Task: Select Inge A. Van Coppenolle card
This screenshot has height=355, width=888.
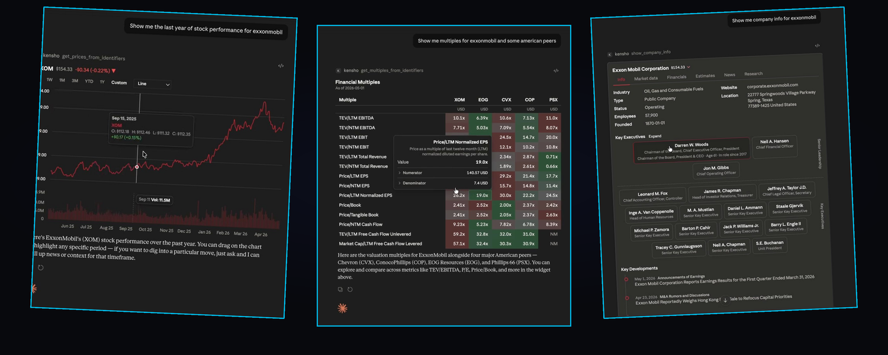Action: 651,215
